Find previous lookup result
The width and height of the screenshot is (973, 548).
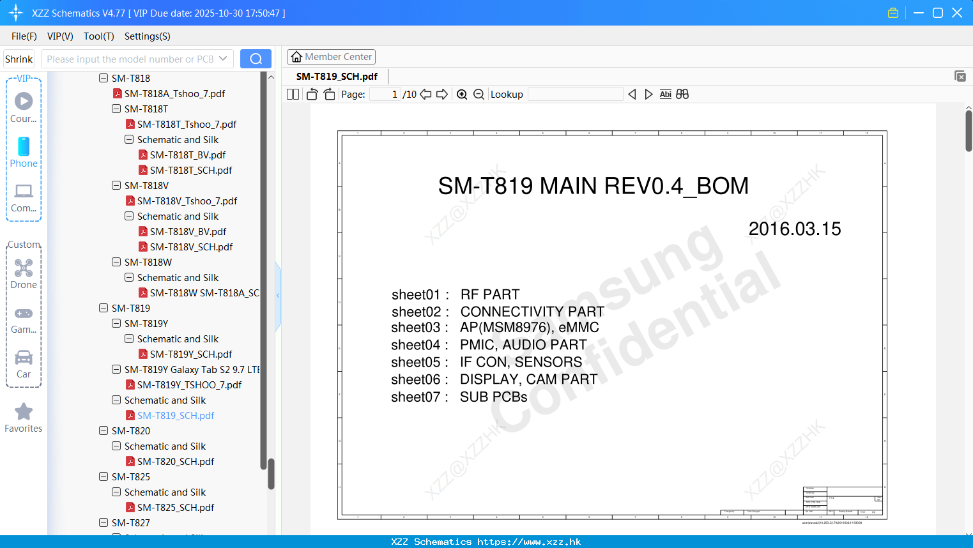coord(632,94)
